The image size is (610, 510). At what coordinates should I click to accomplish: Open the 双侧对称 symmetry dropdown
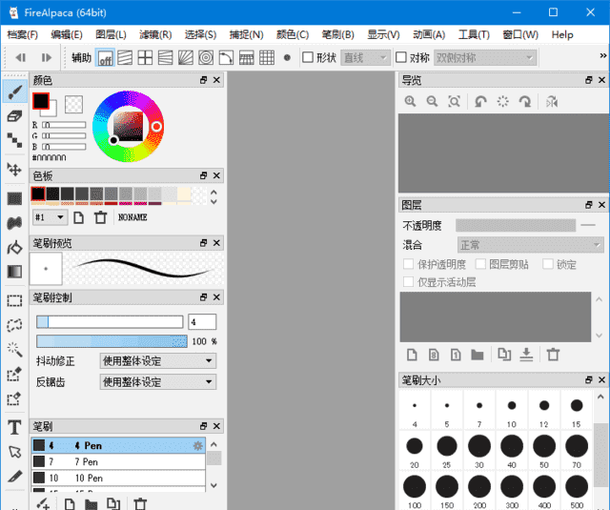coord(485,57)
